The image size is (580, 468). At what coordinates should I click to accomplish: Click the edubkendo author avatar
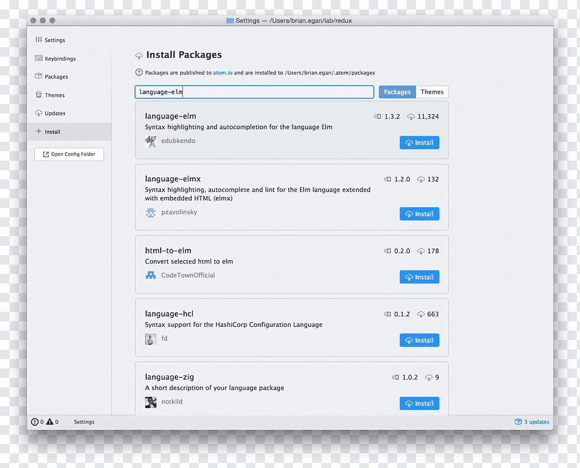coord(151,141)
